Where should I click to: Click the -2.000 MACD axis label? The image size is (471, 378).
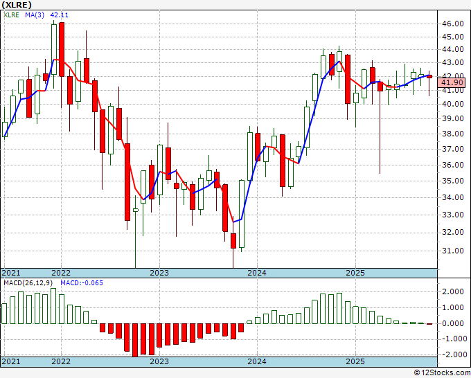coord(453,354)
